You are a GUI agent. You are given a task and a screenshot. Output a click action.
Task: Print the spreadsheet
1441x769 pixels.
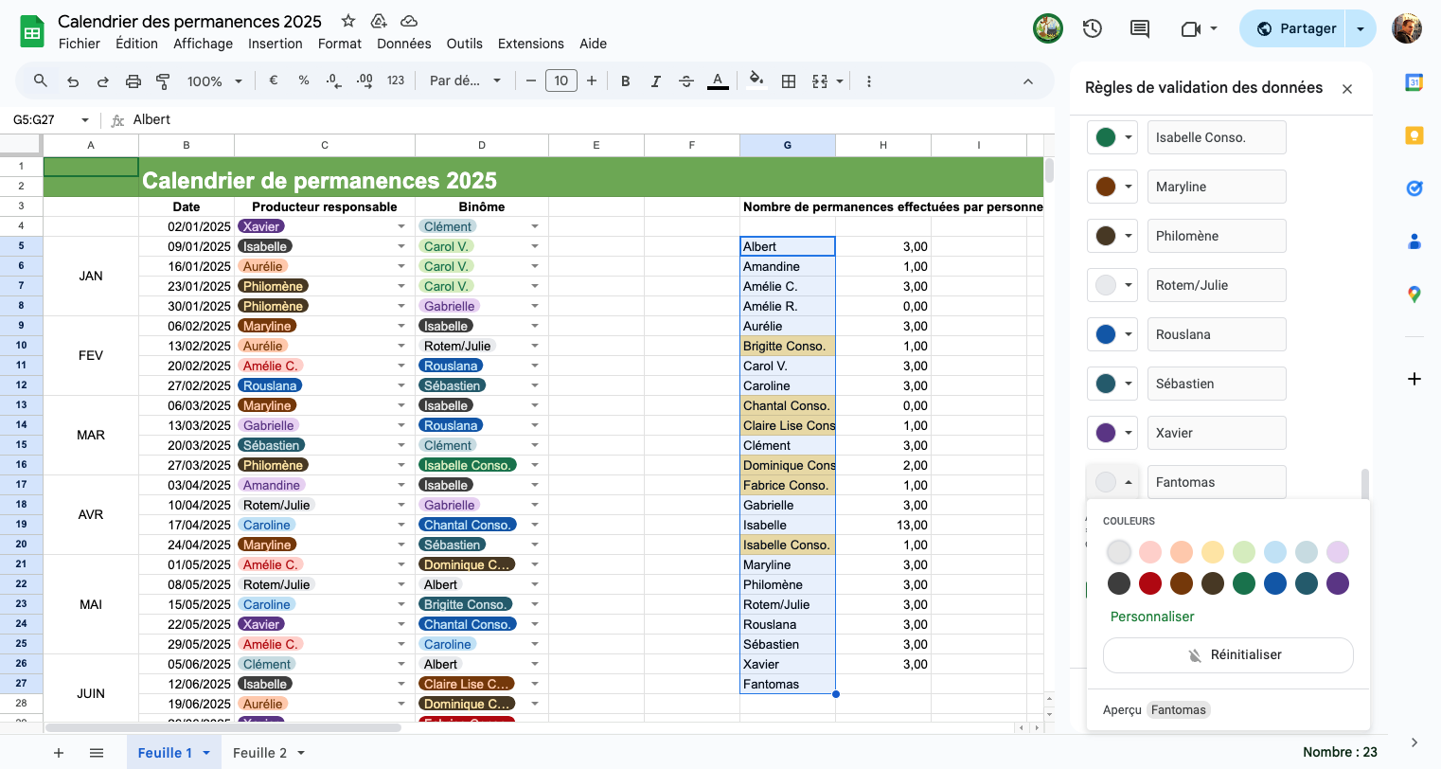(133, 81)
